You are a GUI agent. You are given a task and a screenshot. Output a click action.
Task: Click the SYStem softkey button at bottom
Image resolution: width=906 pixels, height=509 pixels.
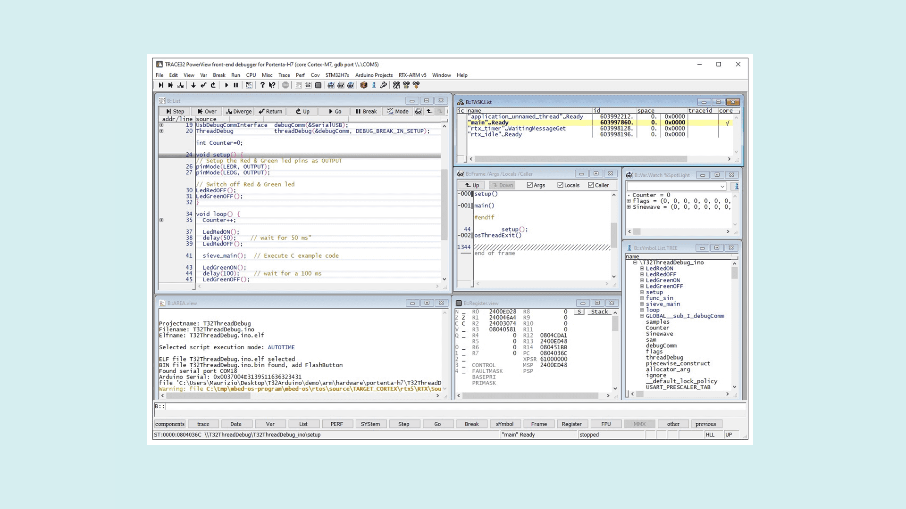pyautogui.click(x=370, y=424)
